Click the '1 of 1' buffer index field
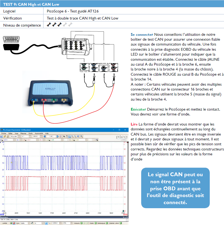This screenshot has width=224, height=225. pos(51,136)
